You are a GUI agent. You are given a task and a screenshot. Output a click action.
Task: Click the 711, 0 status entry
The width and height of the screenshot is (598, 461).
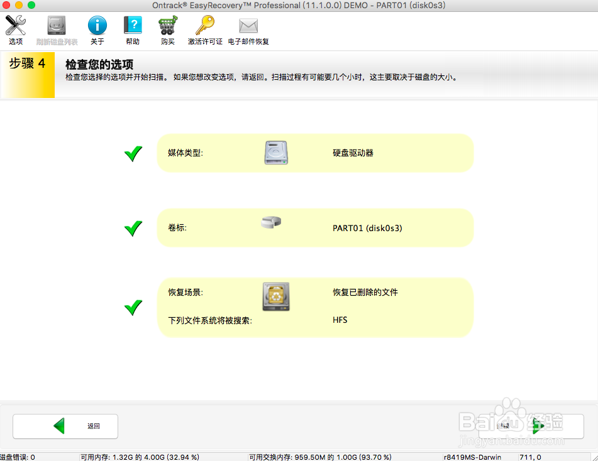click(531, 457)
